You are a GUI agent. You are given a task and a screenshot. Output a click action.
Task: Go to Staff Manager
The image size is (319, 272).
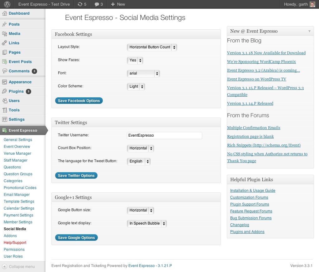pos(16,160)
